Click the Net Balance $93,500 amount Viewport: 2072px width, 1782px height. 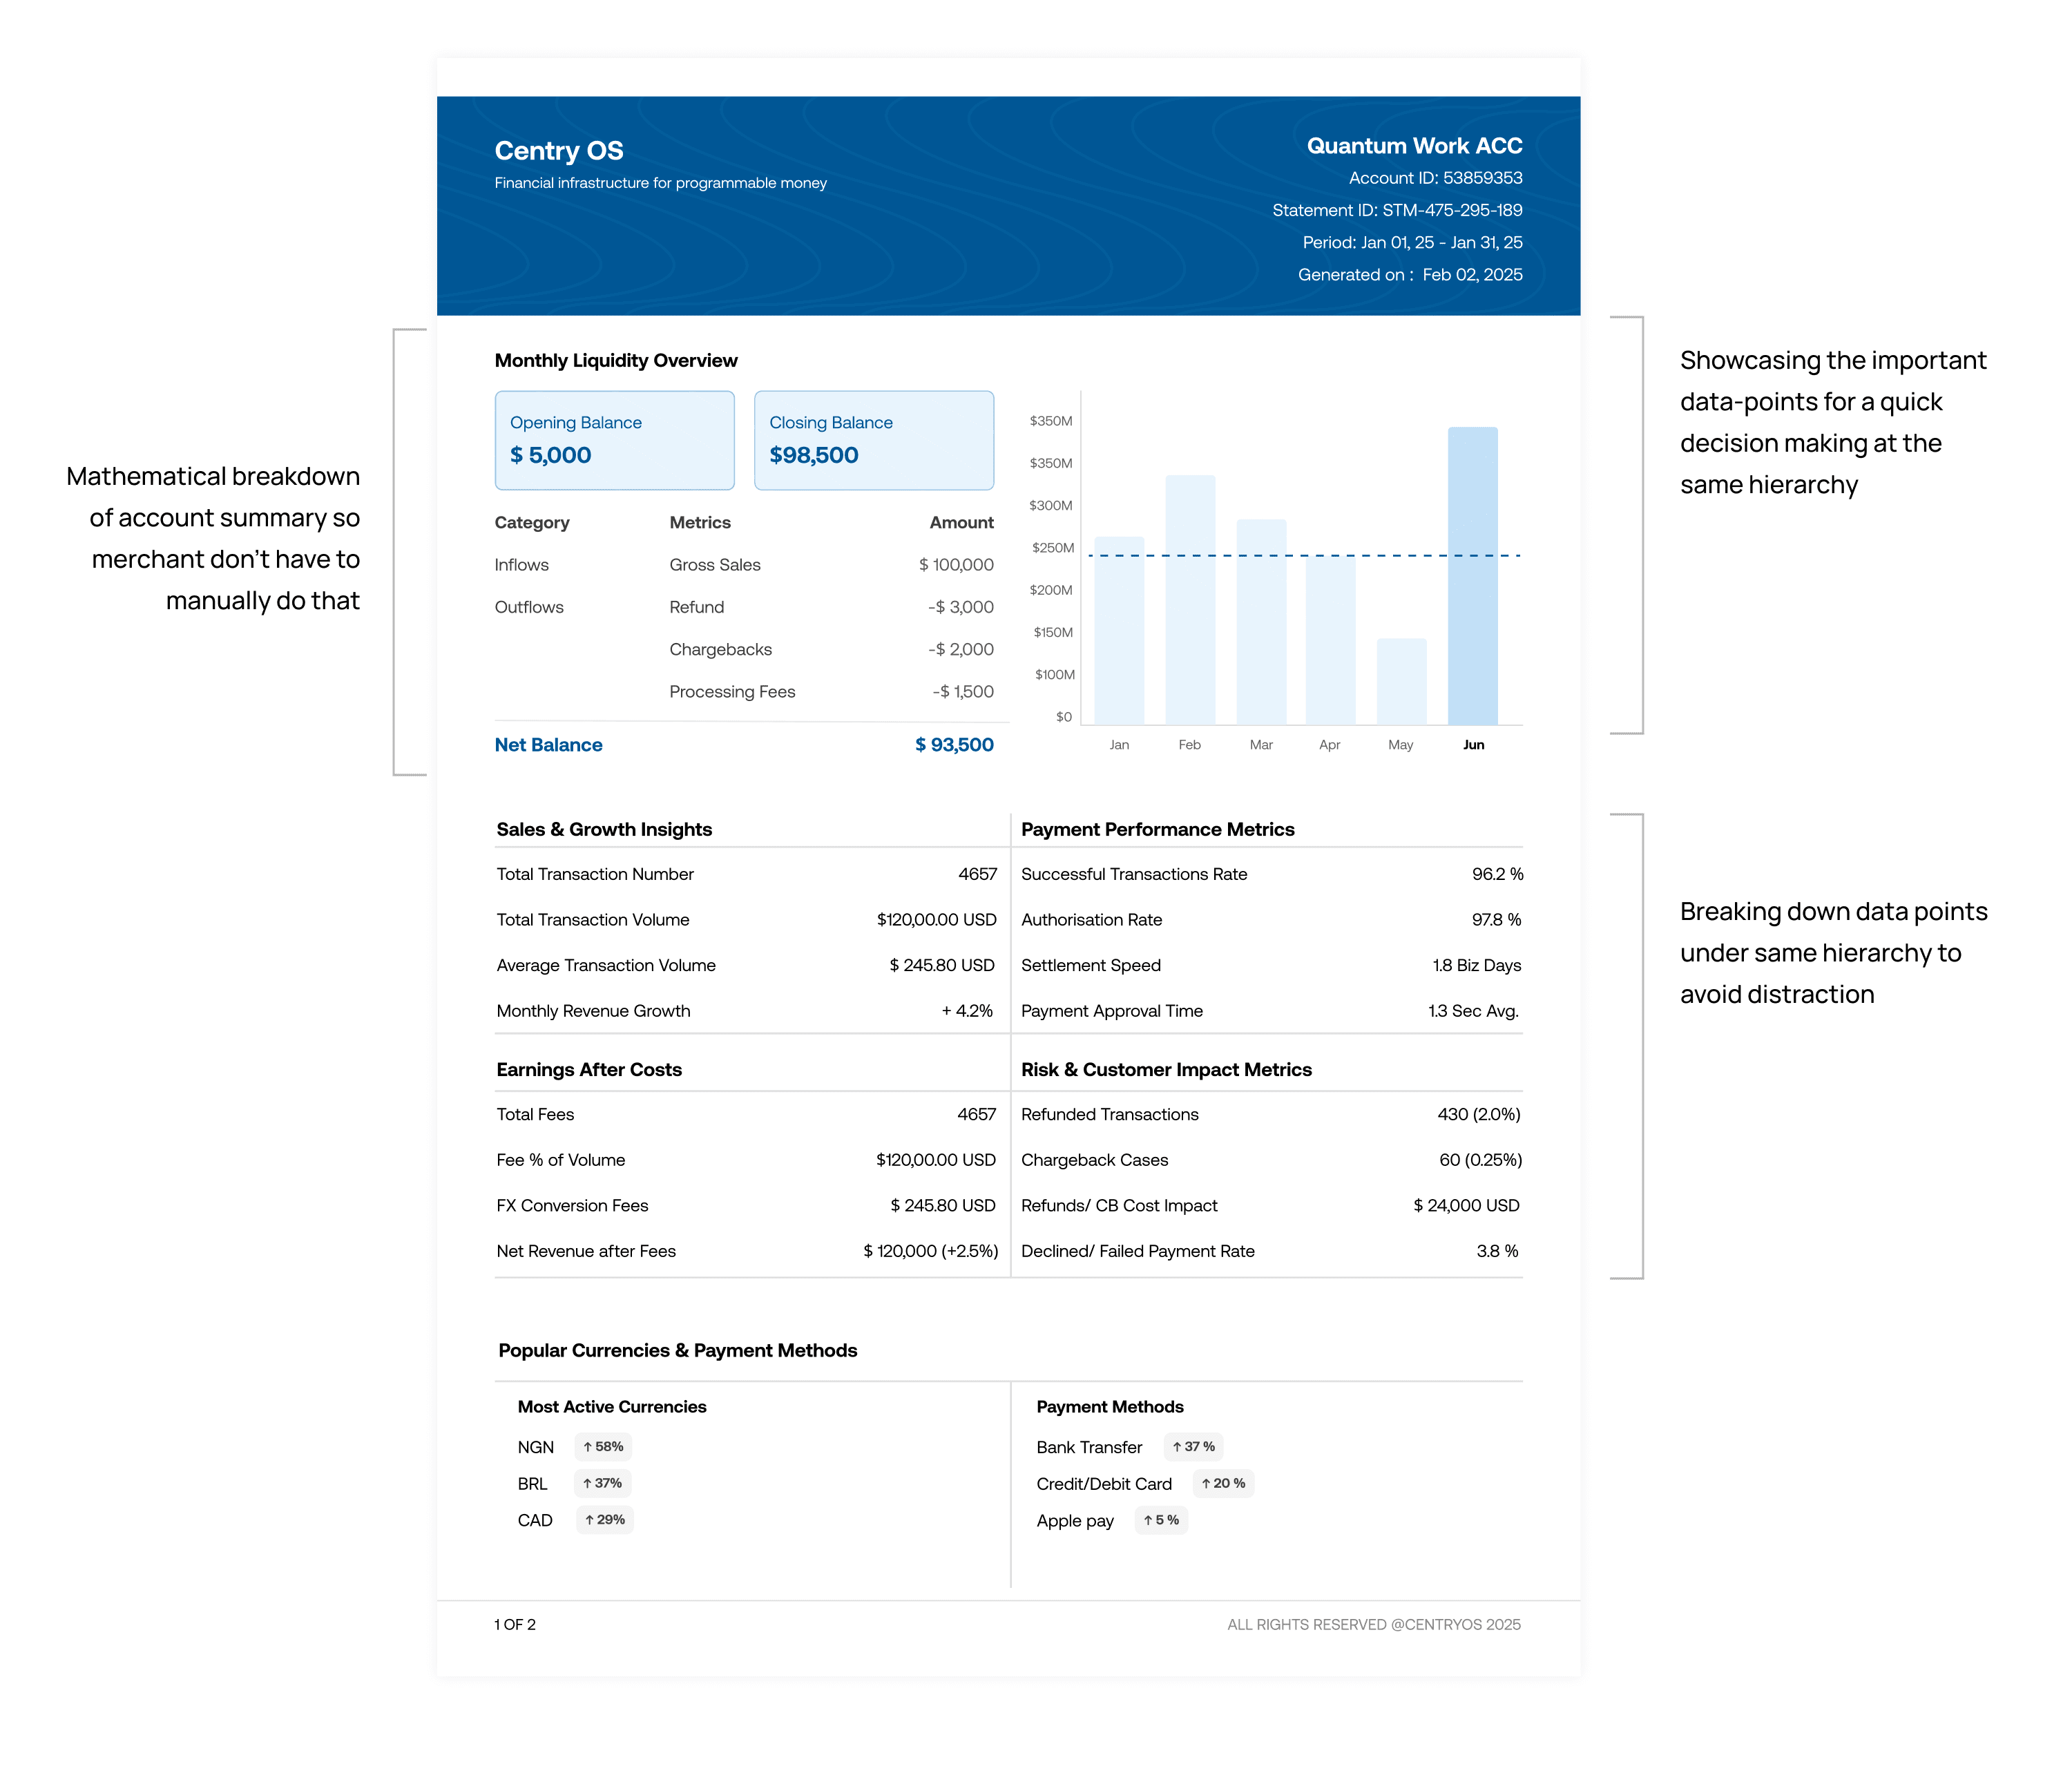pos(954,745)
